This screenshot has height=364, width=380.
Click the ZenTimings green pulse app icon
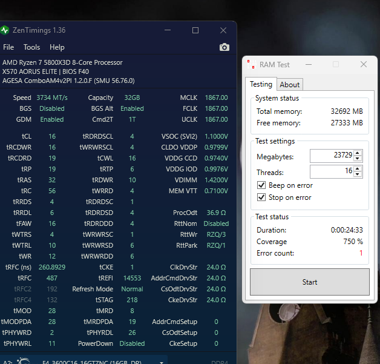click(4, 30)
